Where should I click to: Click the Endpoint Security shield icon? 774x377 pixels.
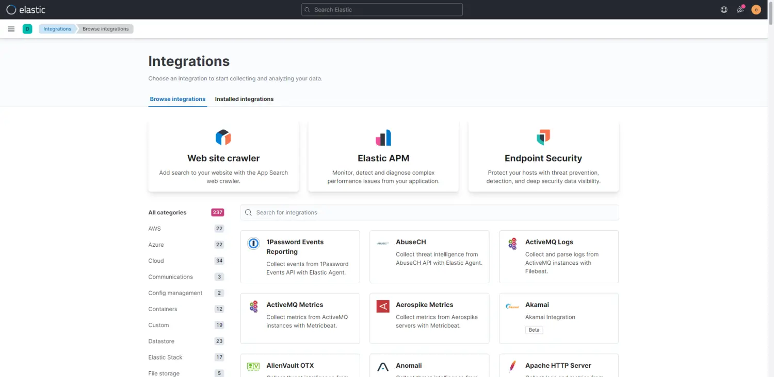pyautogui.click(x=543, y=138)
